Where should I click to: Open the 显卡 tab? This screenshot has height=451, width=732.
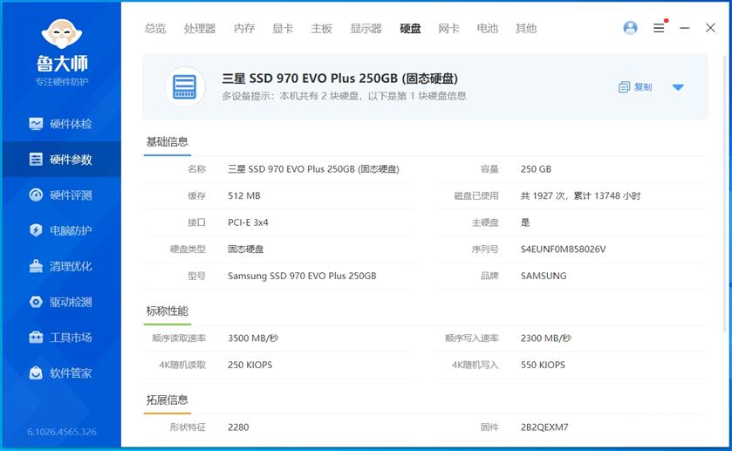(283, 28)
